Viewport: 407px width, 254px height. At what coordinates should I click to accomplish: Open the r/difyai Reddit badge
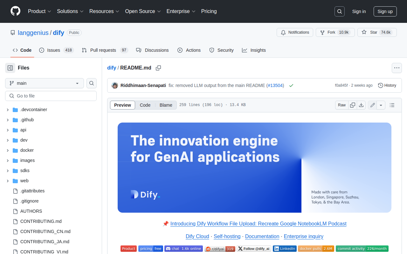pos(220,249)
